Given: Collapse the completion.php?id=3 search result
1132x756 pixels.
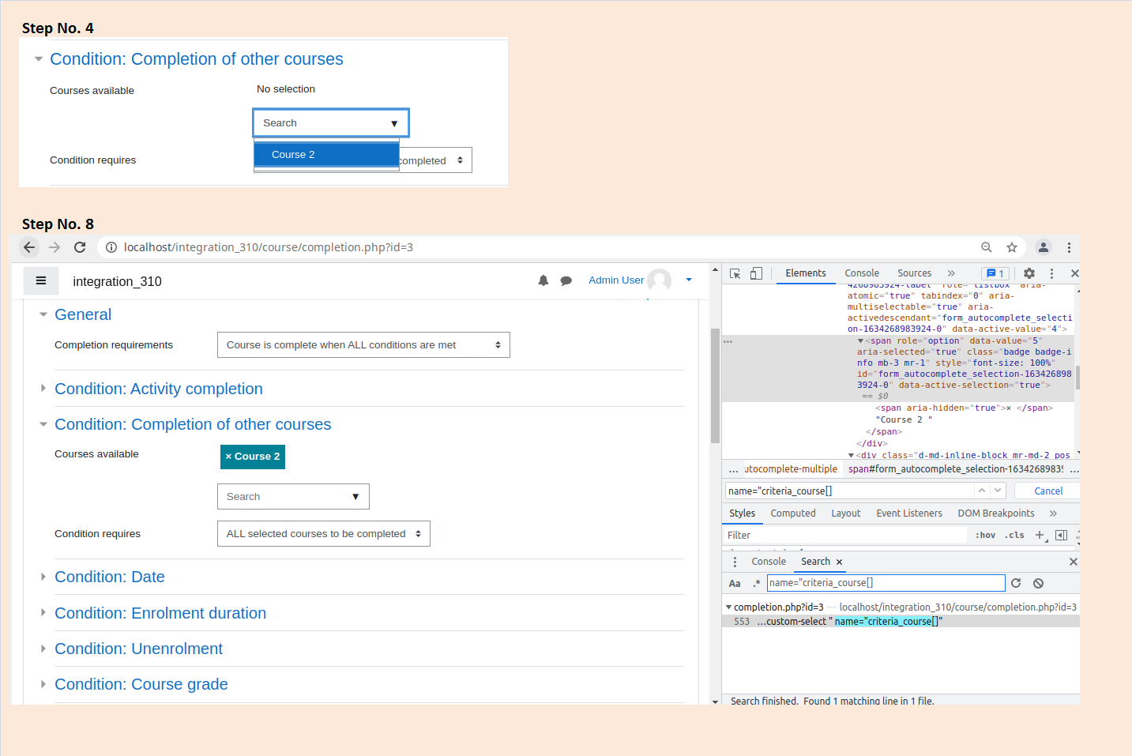Looking at the screenshot, I should point(728,607).
